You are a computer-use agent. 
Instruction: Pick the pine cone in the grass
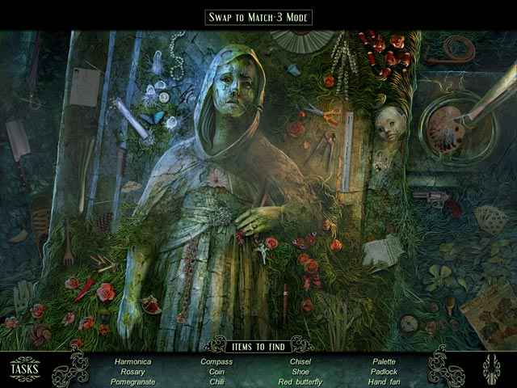[104, 221]
